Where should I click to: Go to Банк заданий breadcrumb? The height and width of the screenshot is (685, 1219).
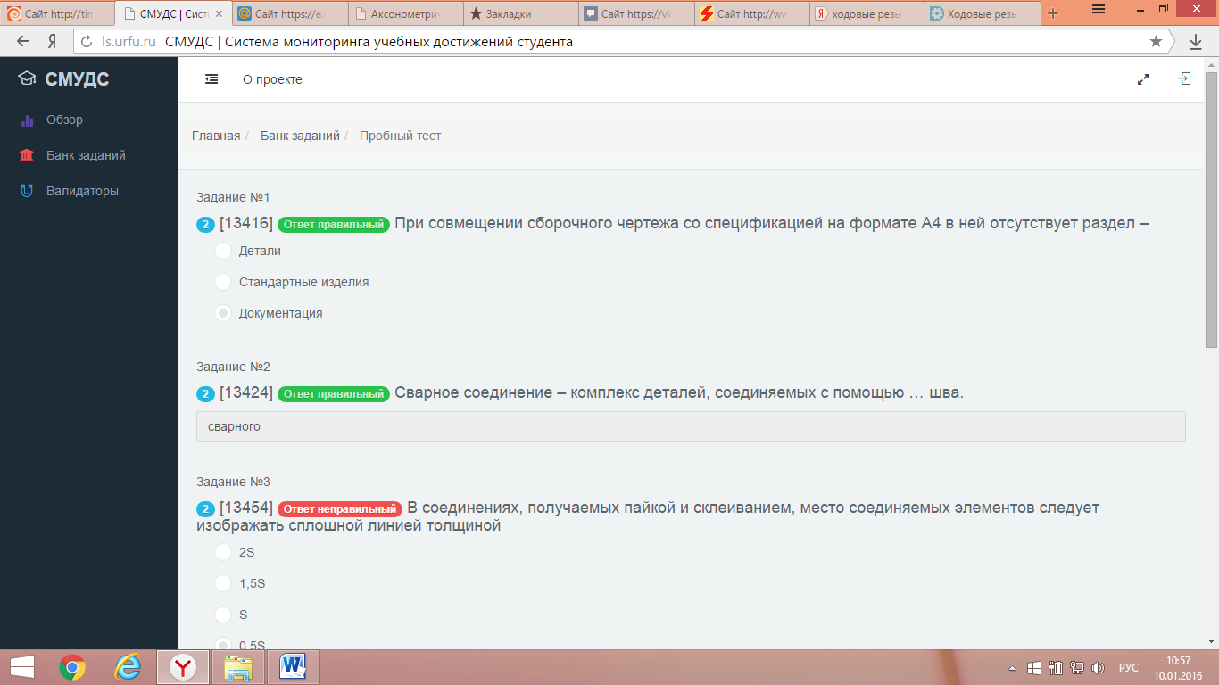[300, 136]
